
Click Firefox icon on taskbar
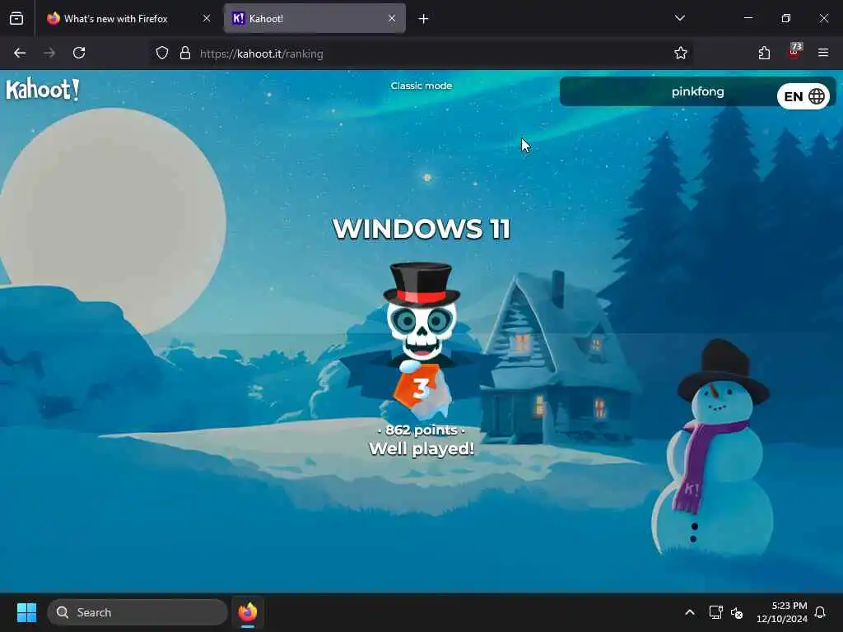pyautogui.click(x=248, y=612)
